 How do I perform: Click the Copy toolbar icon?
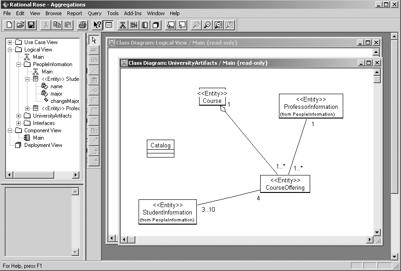[57, 25]
